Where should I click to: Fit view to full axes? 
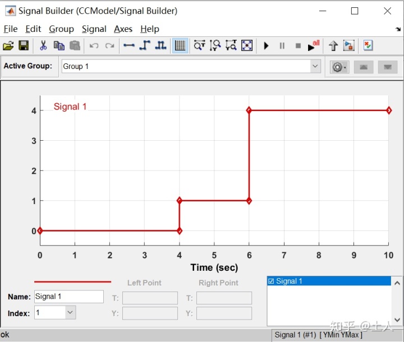coord(247,45)
